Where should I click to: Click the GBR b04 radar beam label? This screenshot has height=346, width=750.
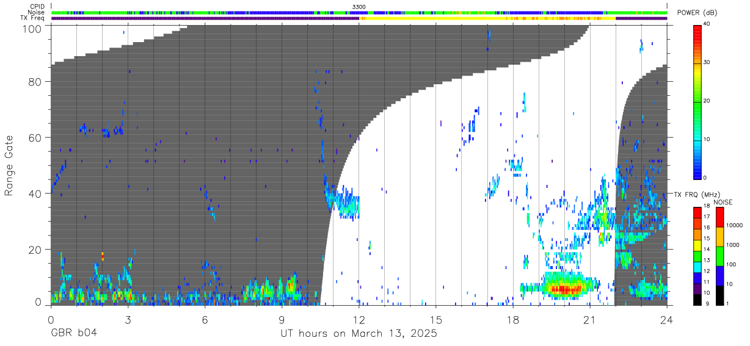tap(73, 334)
